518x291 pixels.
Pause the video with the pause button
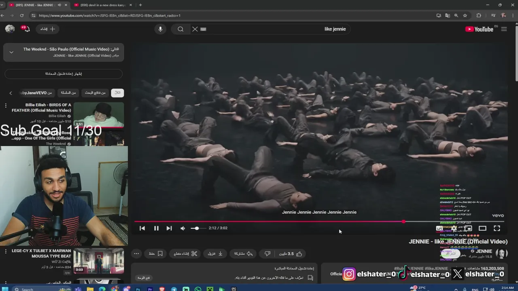coord(156,228)
